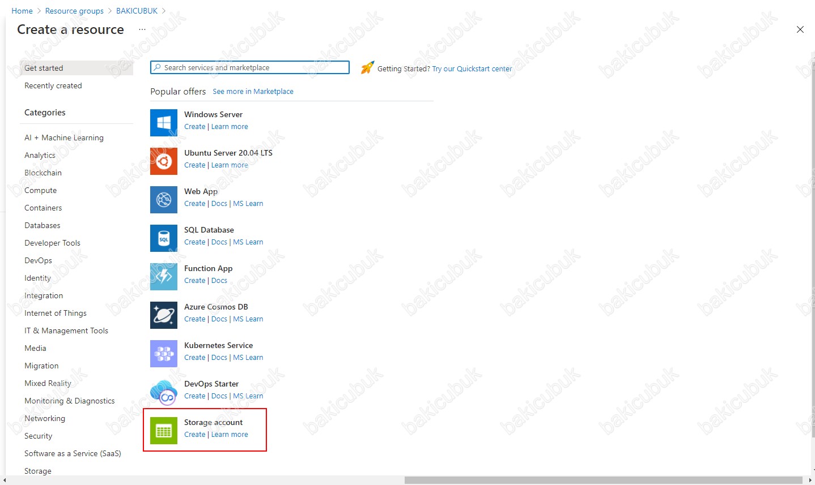
Task: Select the Networking category
Action: (x=45, y=418)
